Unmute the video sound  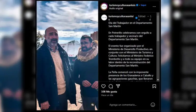(x=93, y=105)
